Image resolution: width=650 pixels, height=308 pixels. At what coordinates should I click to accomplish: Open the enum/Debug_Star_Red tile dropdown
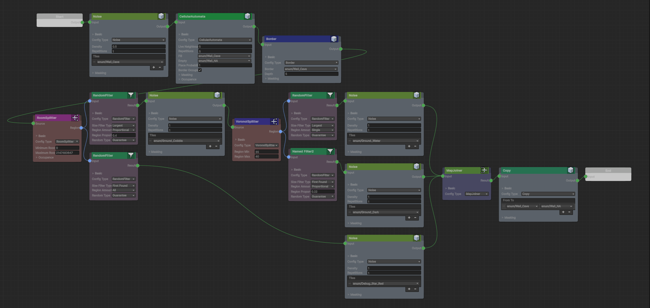(x=385, y=284)
